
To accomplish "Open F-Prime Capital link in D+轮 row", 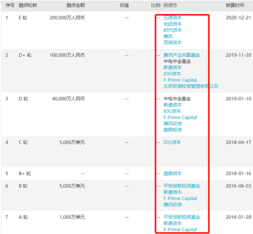I will point(180,80).
